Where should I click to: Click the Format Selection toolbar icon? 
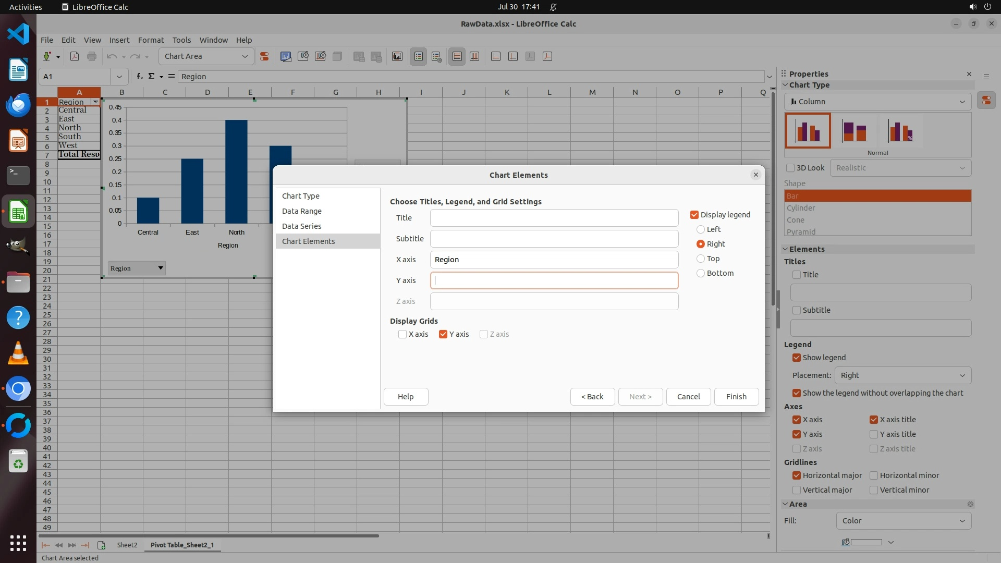click(x=264, y=56)
